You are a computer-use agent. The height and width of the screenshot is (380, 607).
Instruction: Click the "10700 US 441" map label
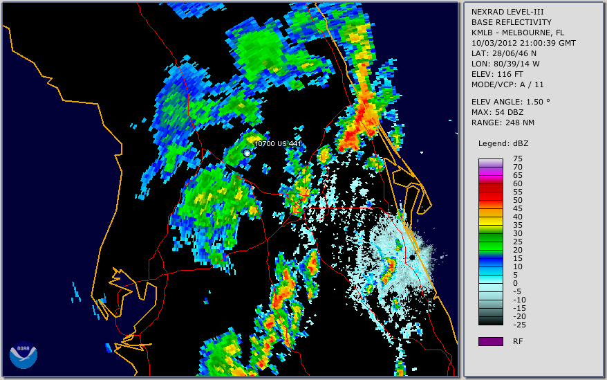[x=278, y=143]
